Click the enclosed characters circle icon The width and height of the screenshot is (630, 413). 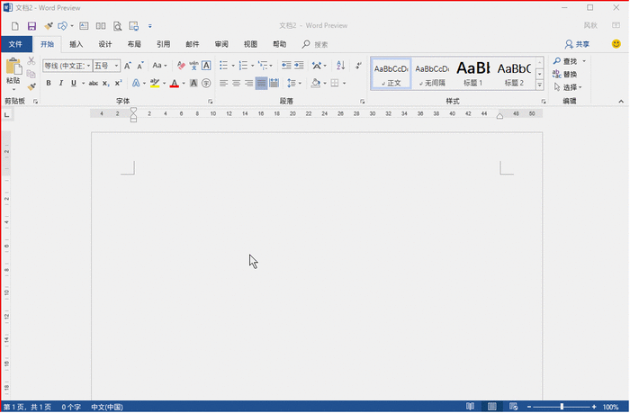[206, 83]
